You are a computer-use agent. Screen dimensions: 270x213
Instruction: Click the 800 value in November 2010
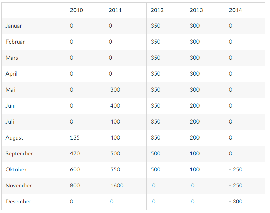pos(75,186)
